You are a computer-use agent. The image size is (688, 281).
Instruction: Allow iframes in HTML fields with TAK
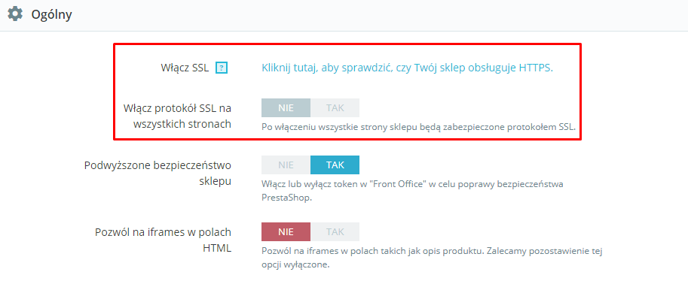click(x=335, y=231)
